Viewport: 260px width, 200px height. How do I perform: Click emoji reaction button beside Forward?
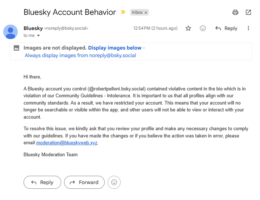click(x=114, y=182)
